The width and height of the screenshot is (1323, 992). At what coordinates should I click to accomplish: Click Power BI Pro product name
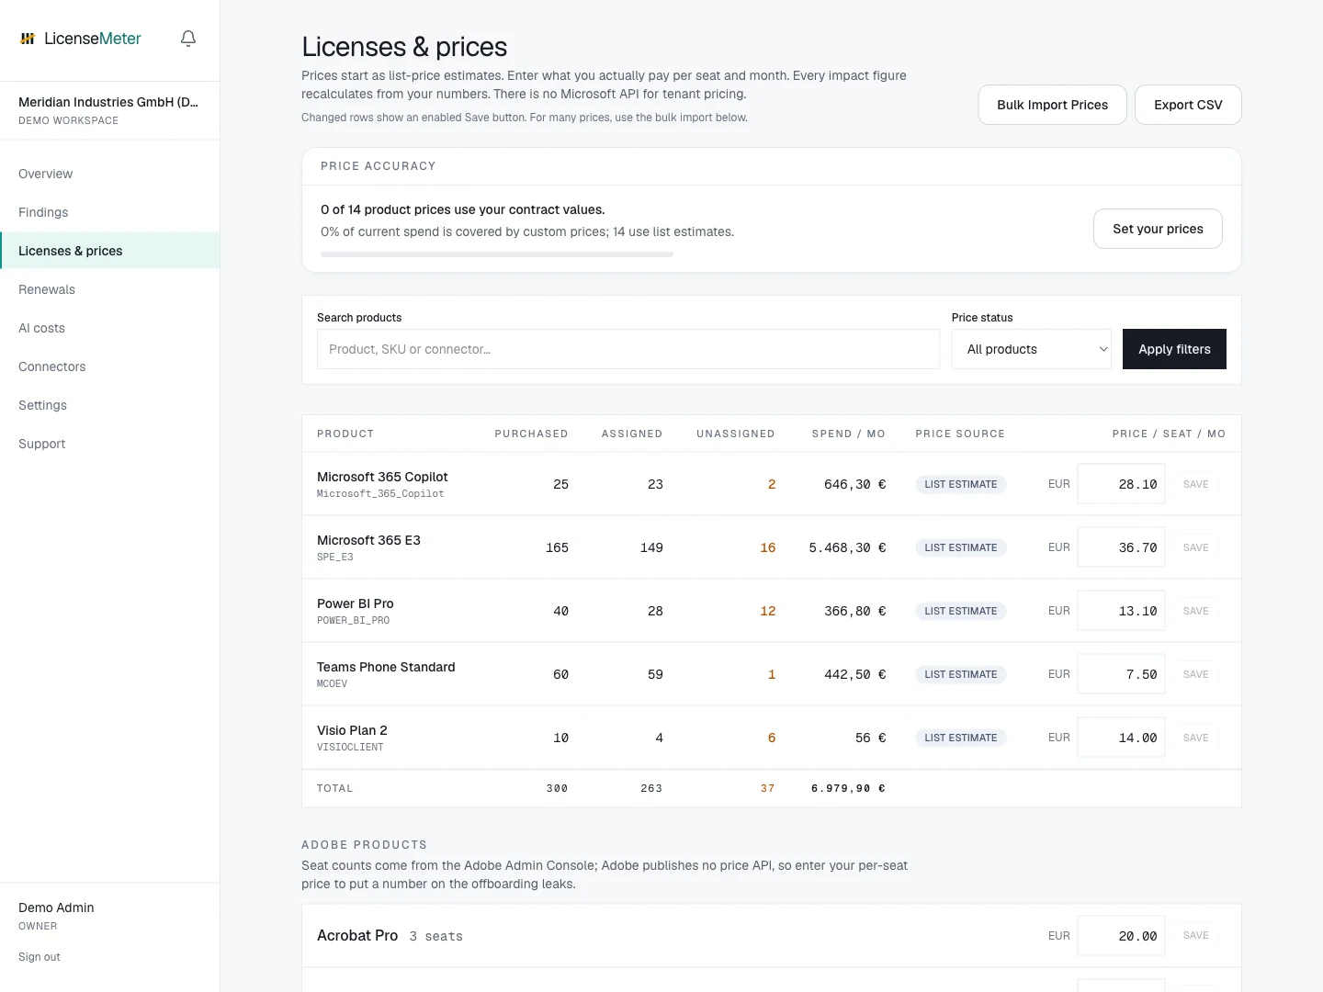(x=356, y=603)
